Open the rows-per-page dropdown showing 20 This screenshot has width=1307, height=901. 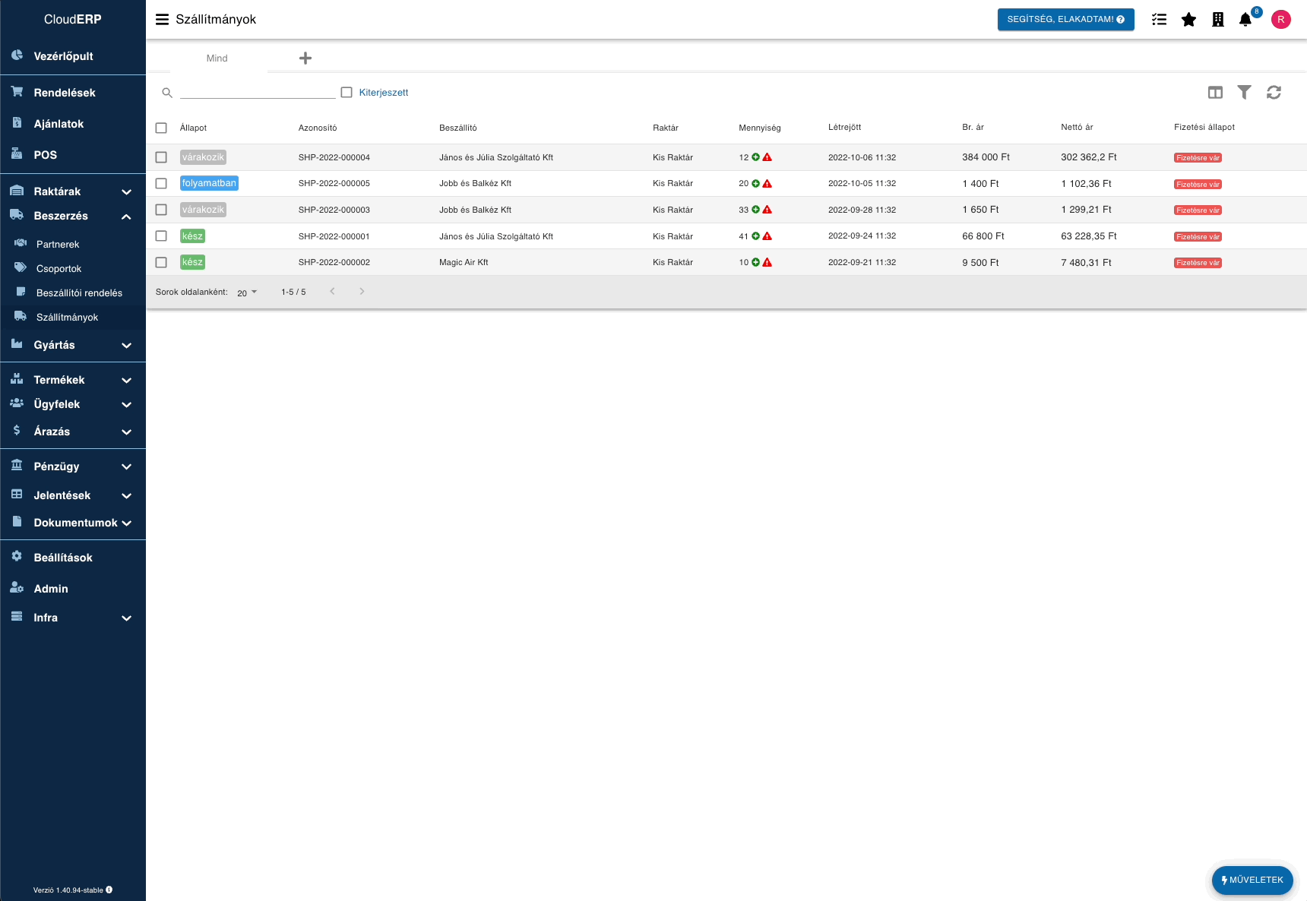click(247, 292)
